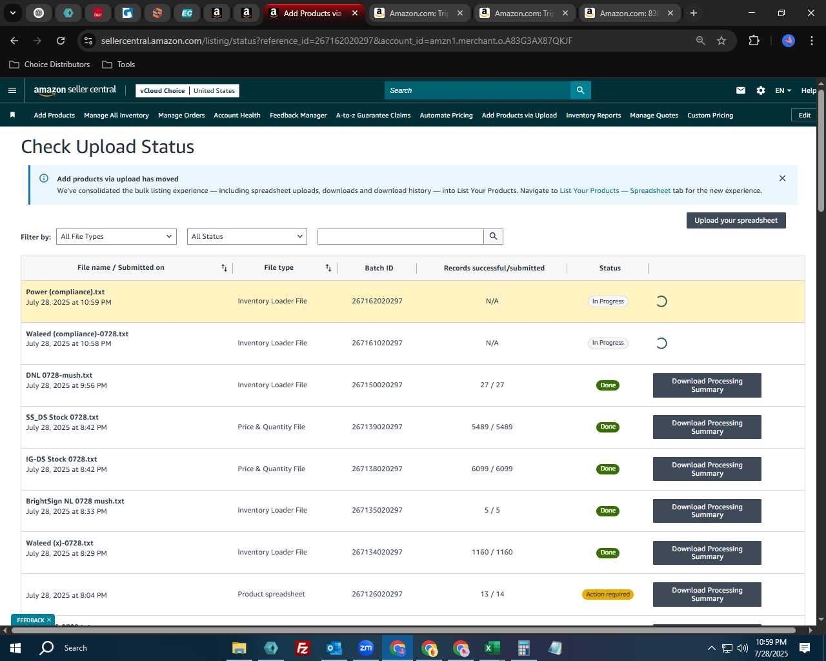Show hidden system tray icons chevron
The image size is (826, 661).
711,648
